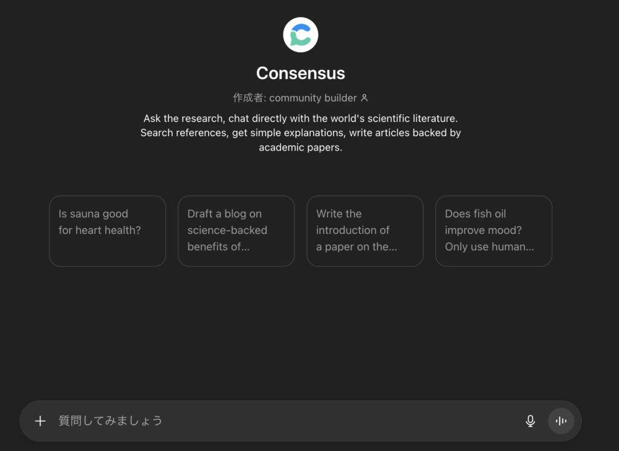Click the green chat bubble in the logo

point(294,40)
